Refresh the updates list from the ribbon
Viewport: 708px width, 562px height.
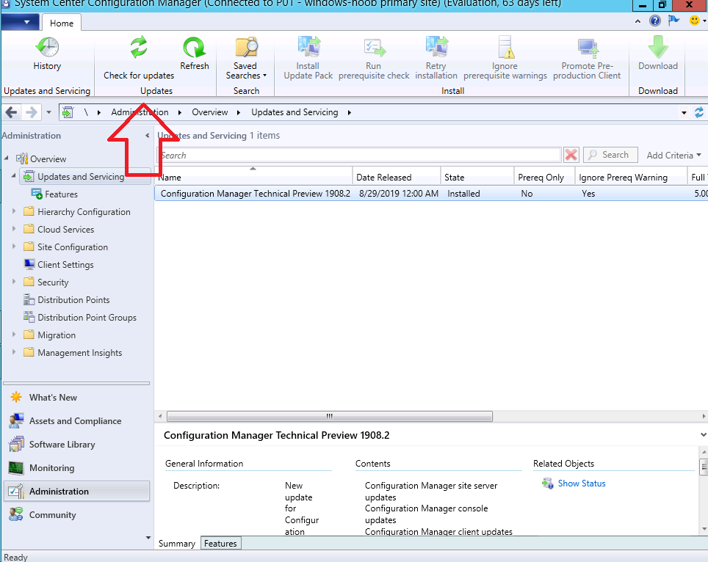(x=194, y=54)
